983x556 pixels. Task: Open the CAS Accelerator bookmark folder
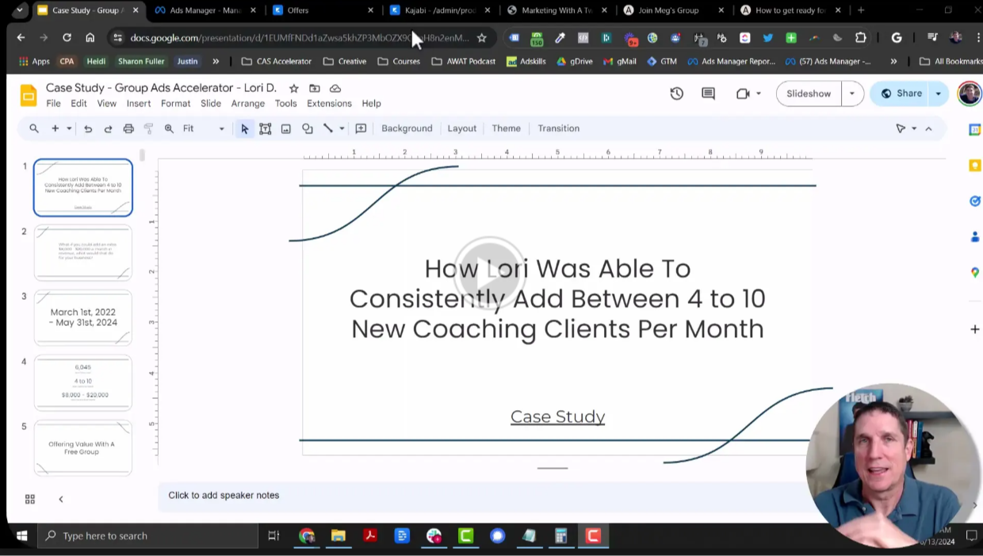click(276, 61)
